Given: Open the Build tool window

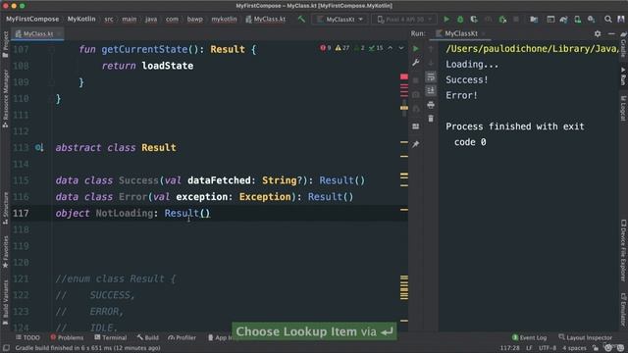Looking at the screenshot, I should 148,337.
